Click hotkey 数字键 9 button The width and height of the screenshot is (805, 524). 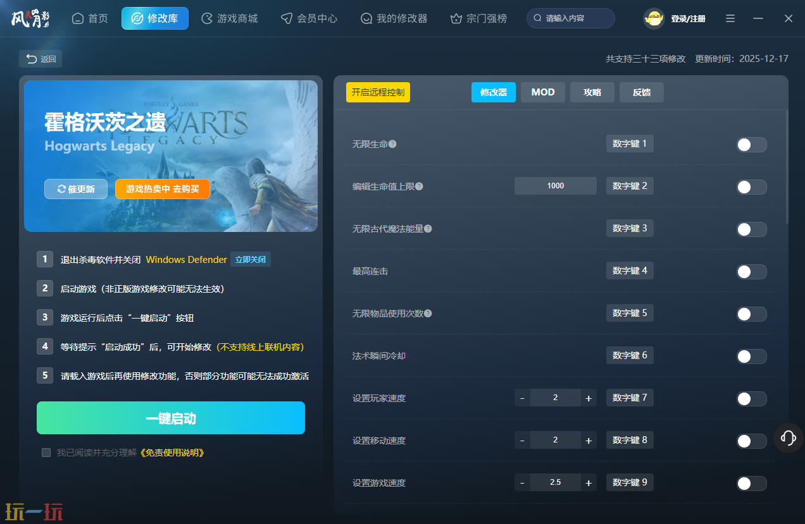pos(630,482)
